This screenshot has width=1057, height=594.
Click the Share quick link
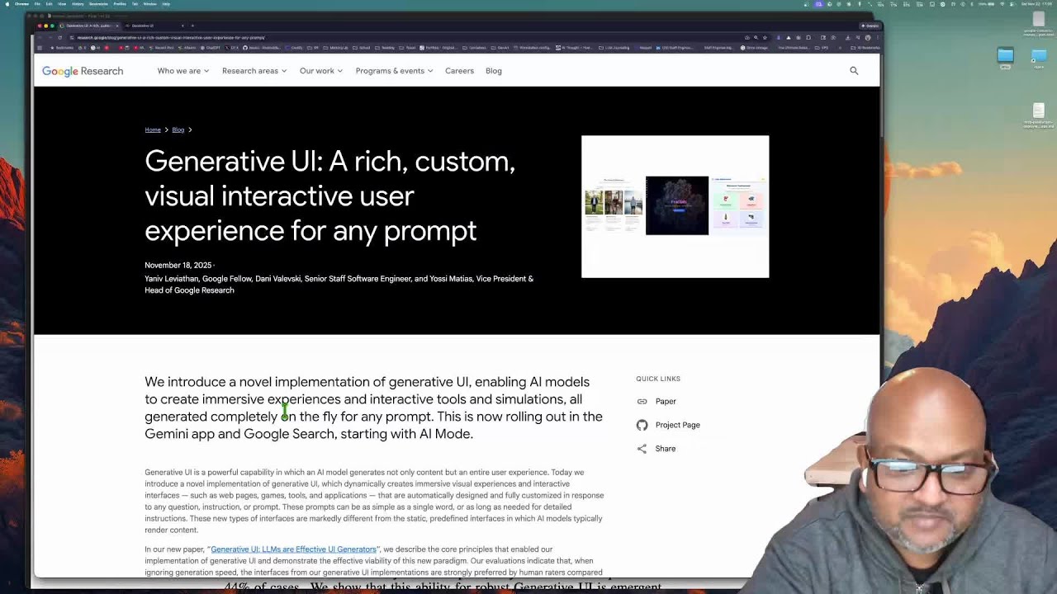(665, 449)
